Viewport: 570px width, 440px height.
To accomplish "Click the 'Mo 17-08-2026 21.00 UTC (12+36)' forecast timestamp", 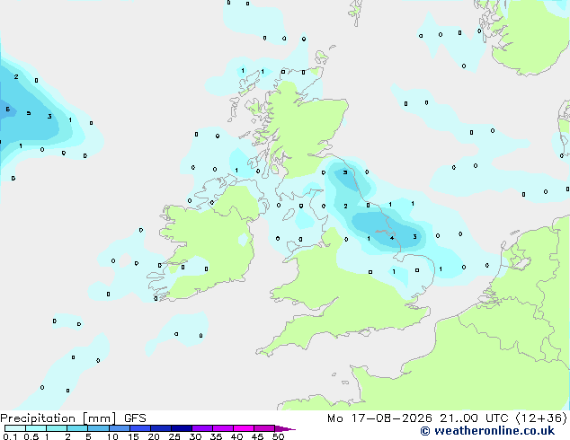I will click(447, 418).
